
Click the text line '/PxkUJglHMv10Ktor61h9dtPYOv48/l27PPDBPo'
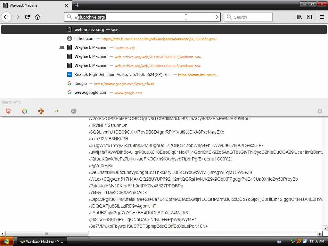point(136,186)
